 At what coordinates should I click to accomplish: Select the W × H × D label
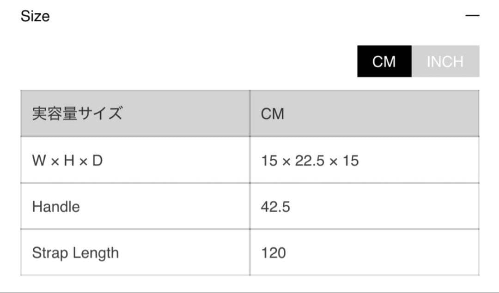67,161
